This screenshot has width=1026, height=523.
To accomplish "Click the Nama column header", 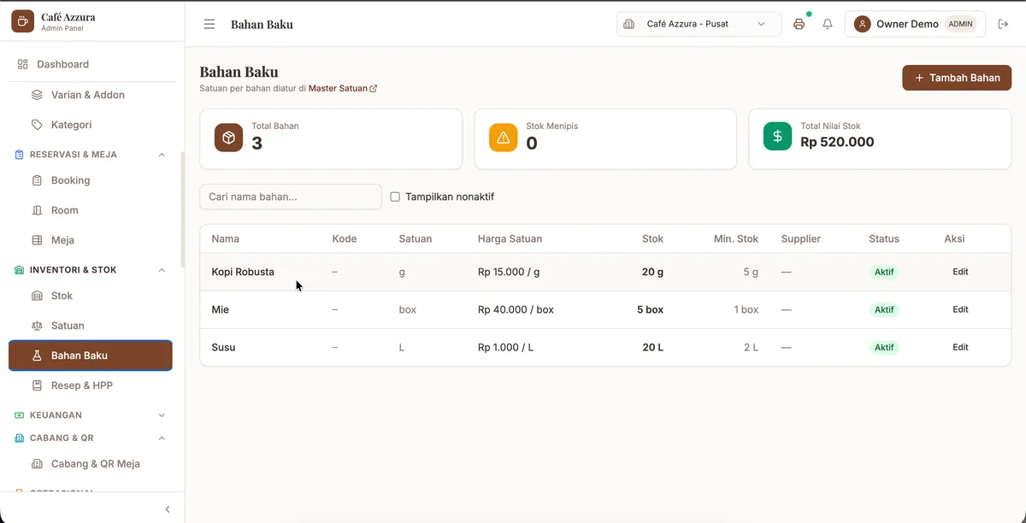I will pos(226,239).
